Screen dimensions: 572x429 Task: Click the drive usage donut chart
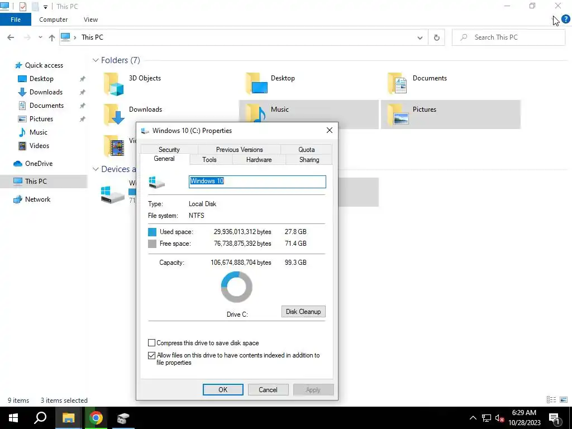point(237,287)
